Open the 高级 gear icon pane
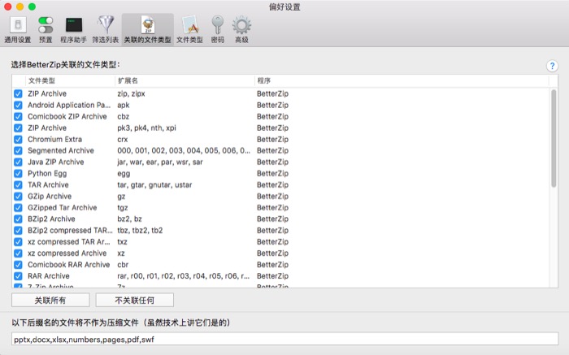This screenshot has width=569, height=355. click(x=241, y=30)
